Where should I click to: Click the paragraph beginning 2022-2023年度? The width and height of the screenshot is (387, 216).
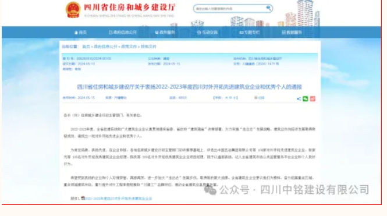[x=190, y=133]
